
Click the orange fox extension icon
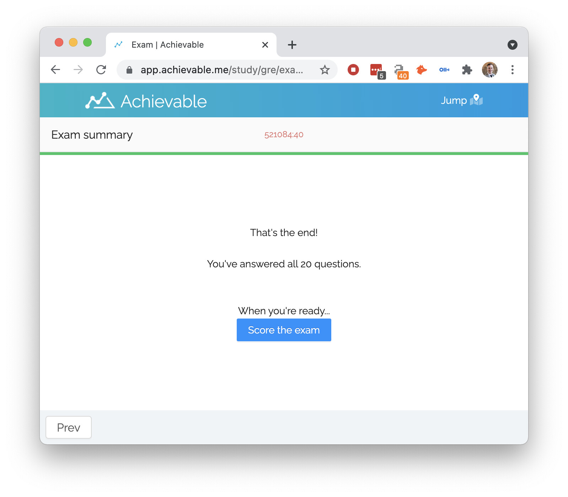pyautogui.click(x=422, y=70)
